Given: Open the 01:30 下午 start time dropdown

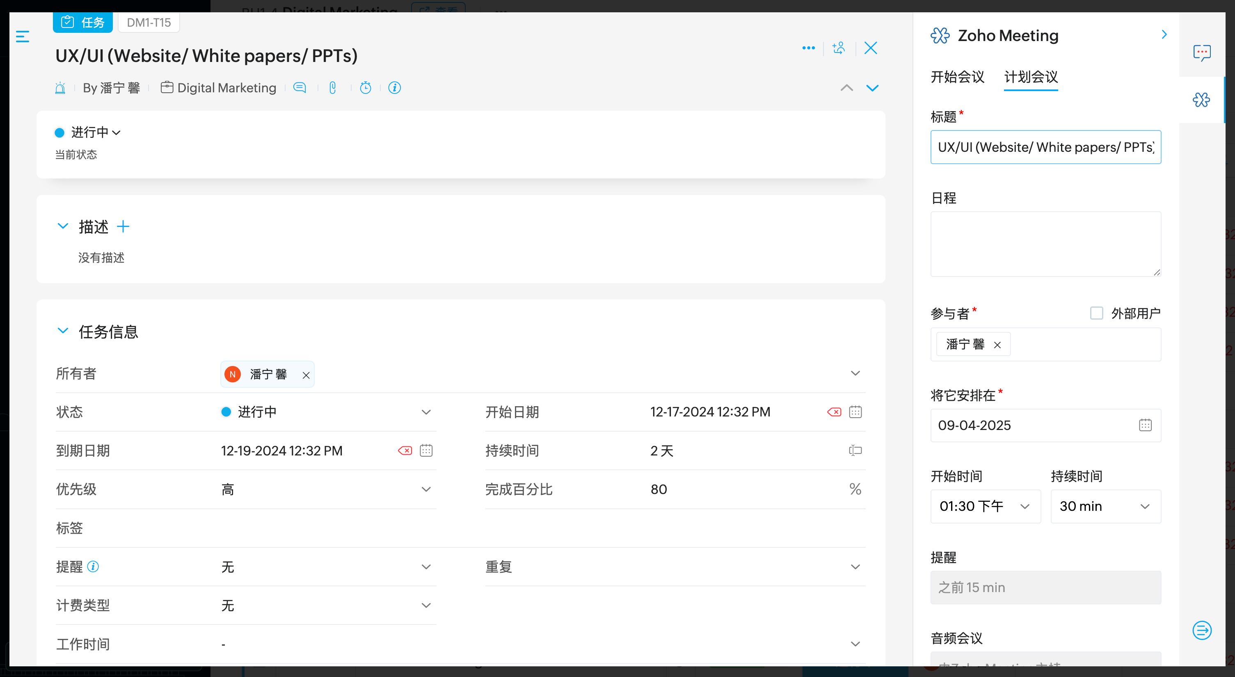Looking at the screenshot, I should tap(985, 506).
